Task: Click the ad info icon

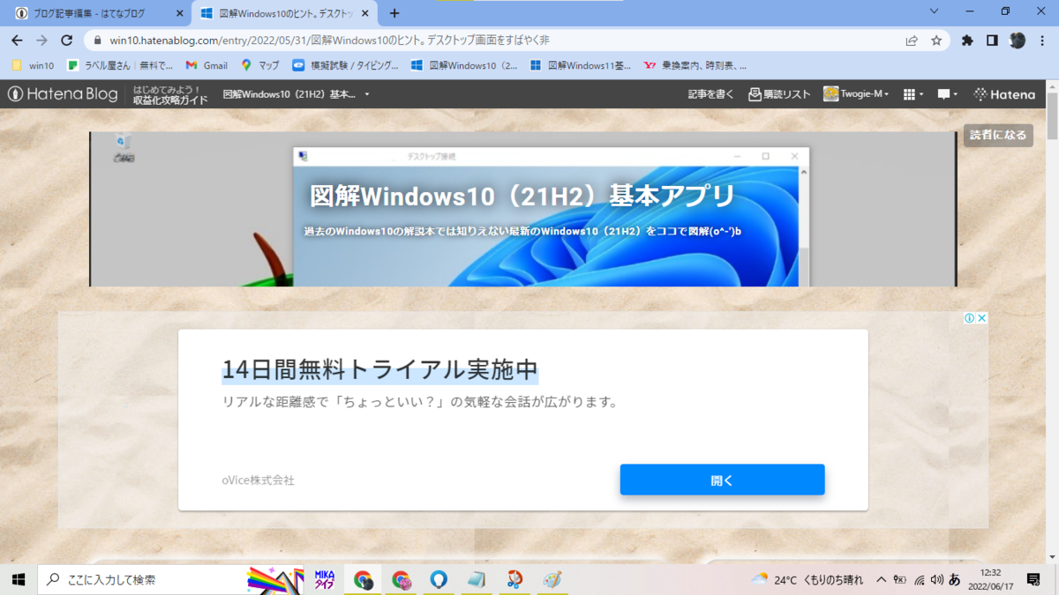Action: pos(969,318)
